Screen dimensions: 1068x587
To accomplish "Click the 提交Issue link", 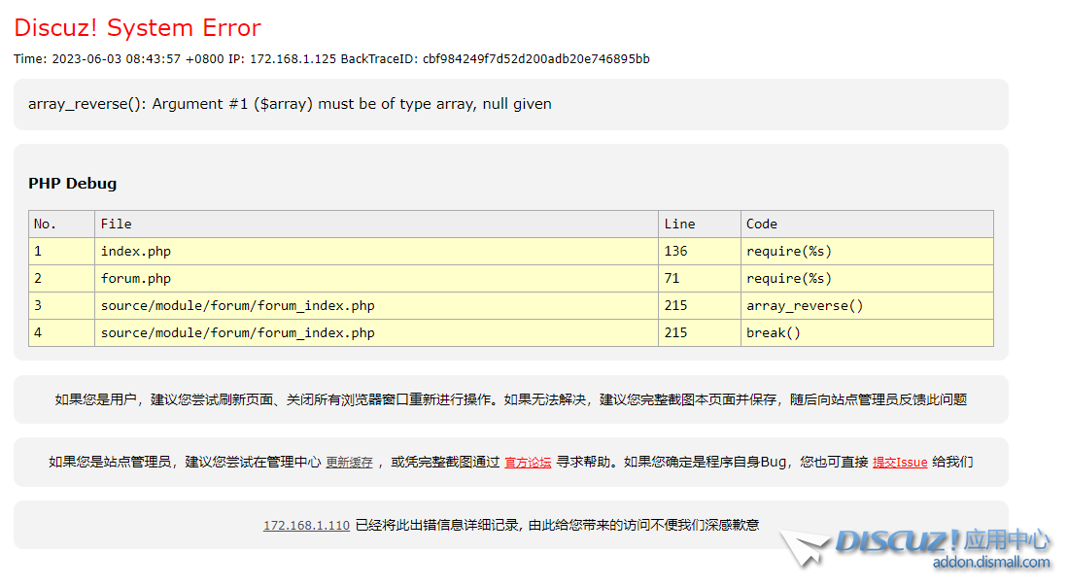I will (900, 462).
